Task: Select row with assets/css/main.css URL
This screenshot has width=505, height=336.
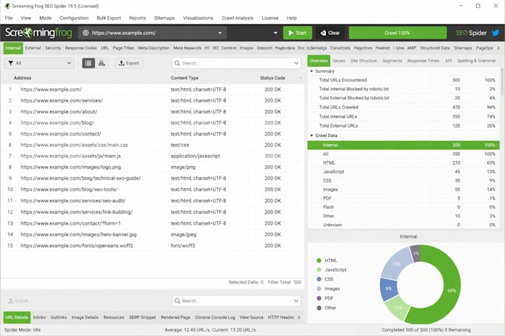Action: click(152, 145)
